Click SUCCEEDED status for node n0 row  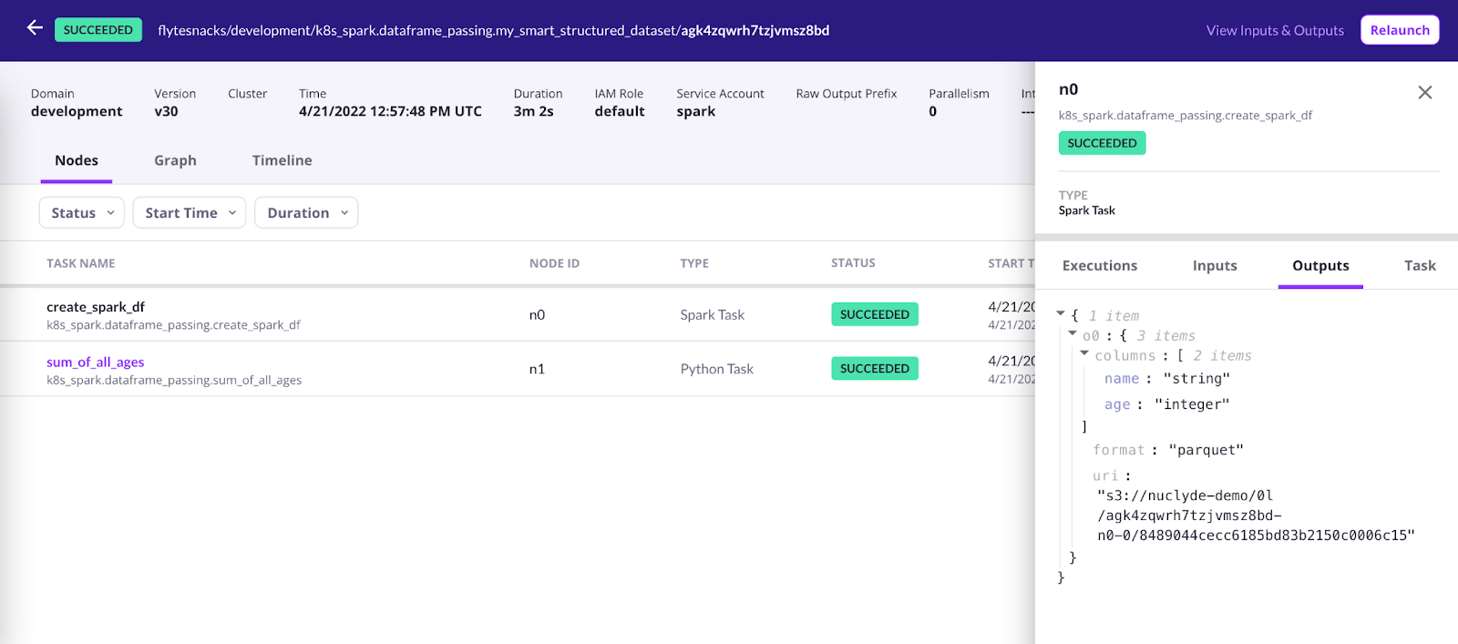[x=875, y=314]
